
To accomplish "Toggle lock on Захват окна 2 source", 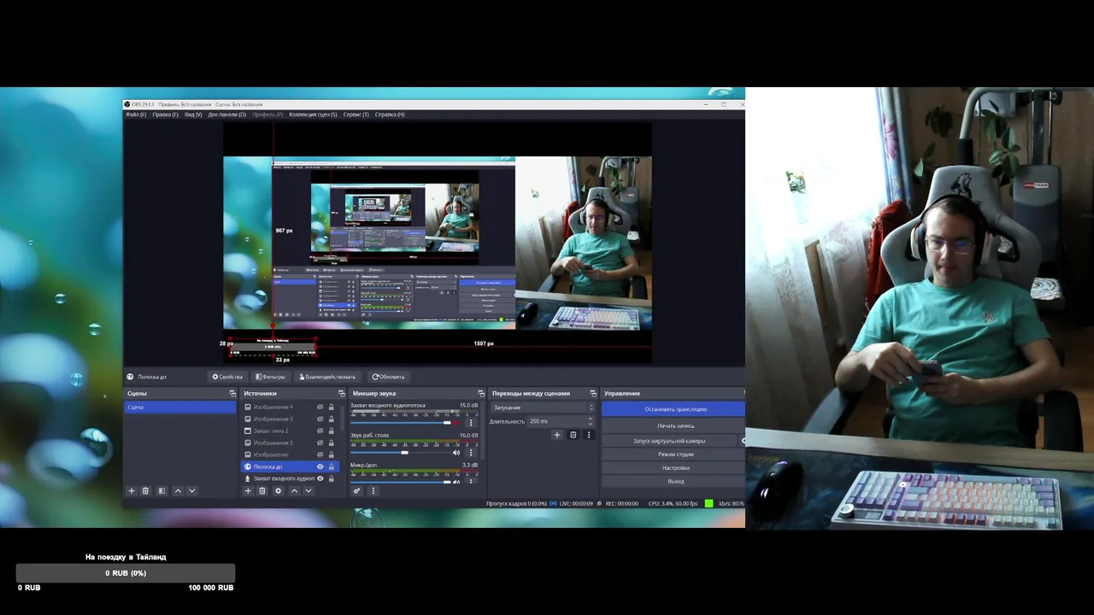I will click(x=332, y=431).
